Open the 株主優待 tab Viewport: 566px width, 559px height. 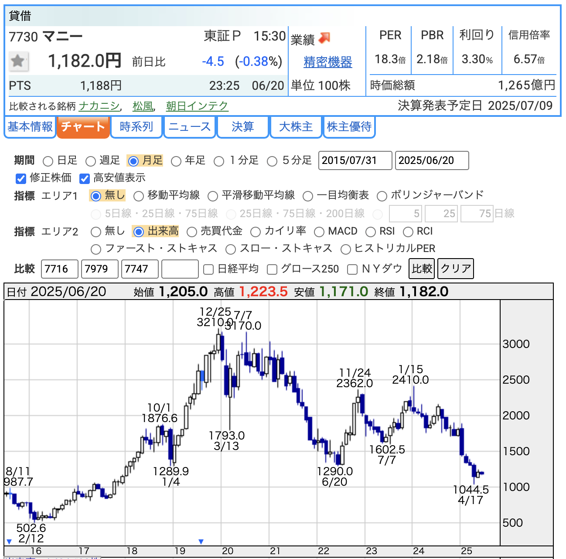coord(349,127)
